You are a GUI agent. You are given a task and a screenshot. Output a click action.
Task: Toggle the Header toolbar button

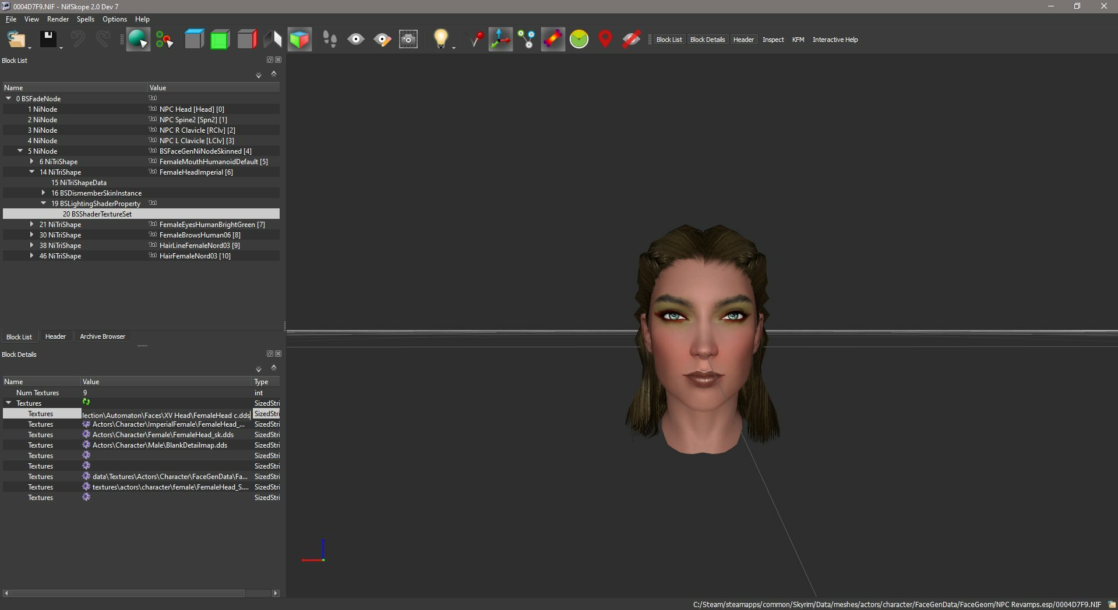tap(743, 40)
